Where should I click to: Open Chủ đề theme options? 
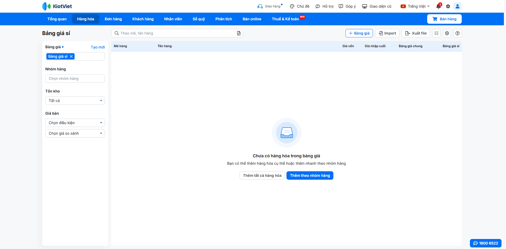[300, 6]
